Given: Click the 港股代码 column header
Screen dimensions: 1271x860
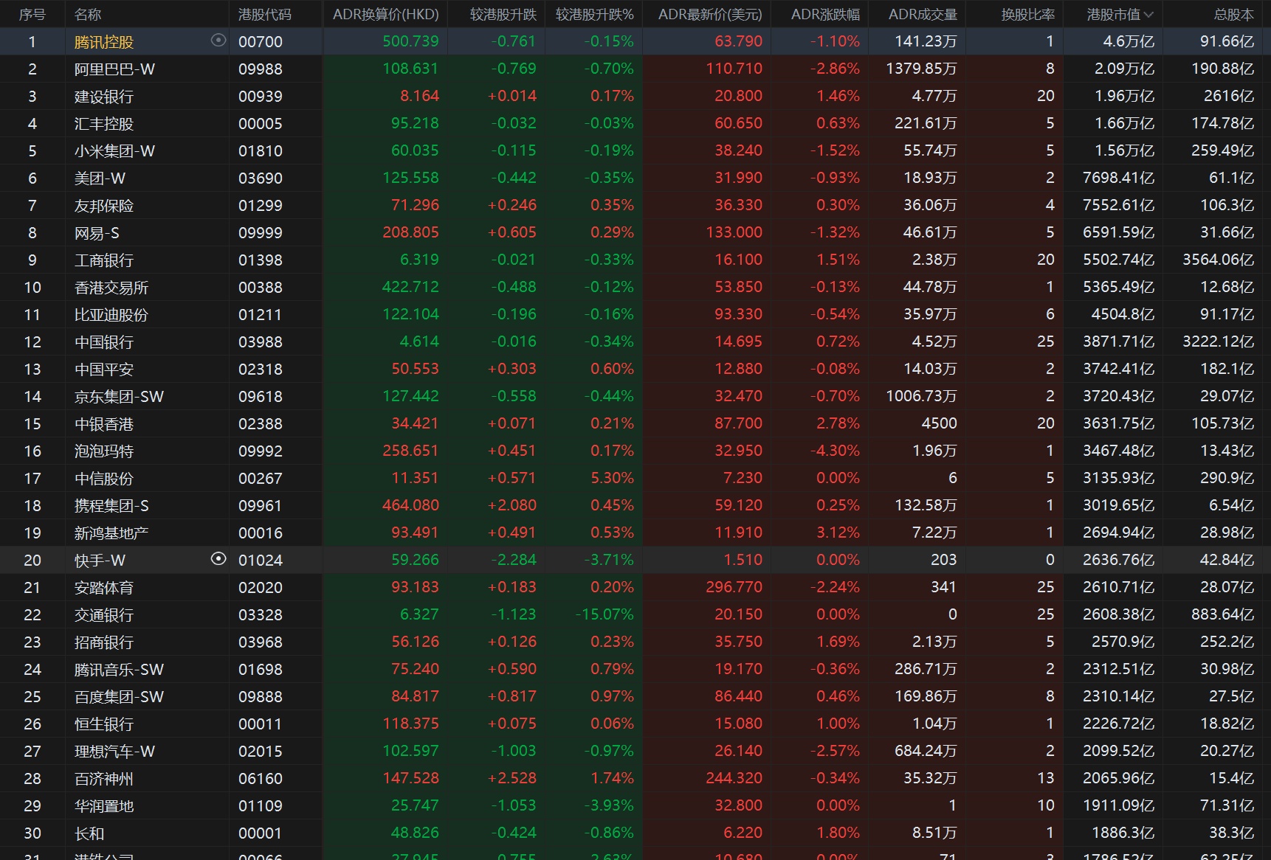Looking at the screenshot, I should (264, 15).
